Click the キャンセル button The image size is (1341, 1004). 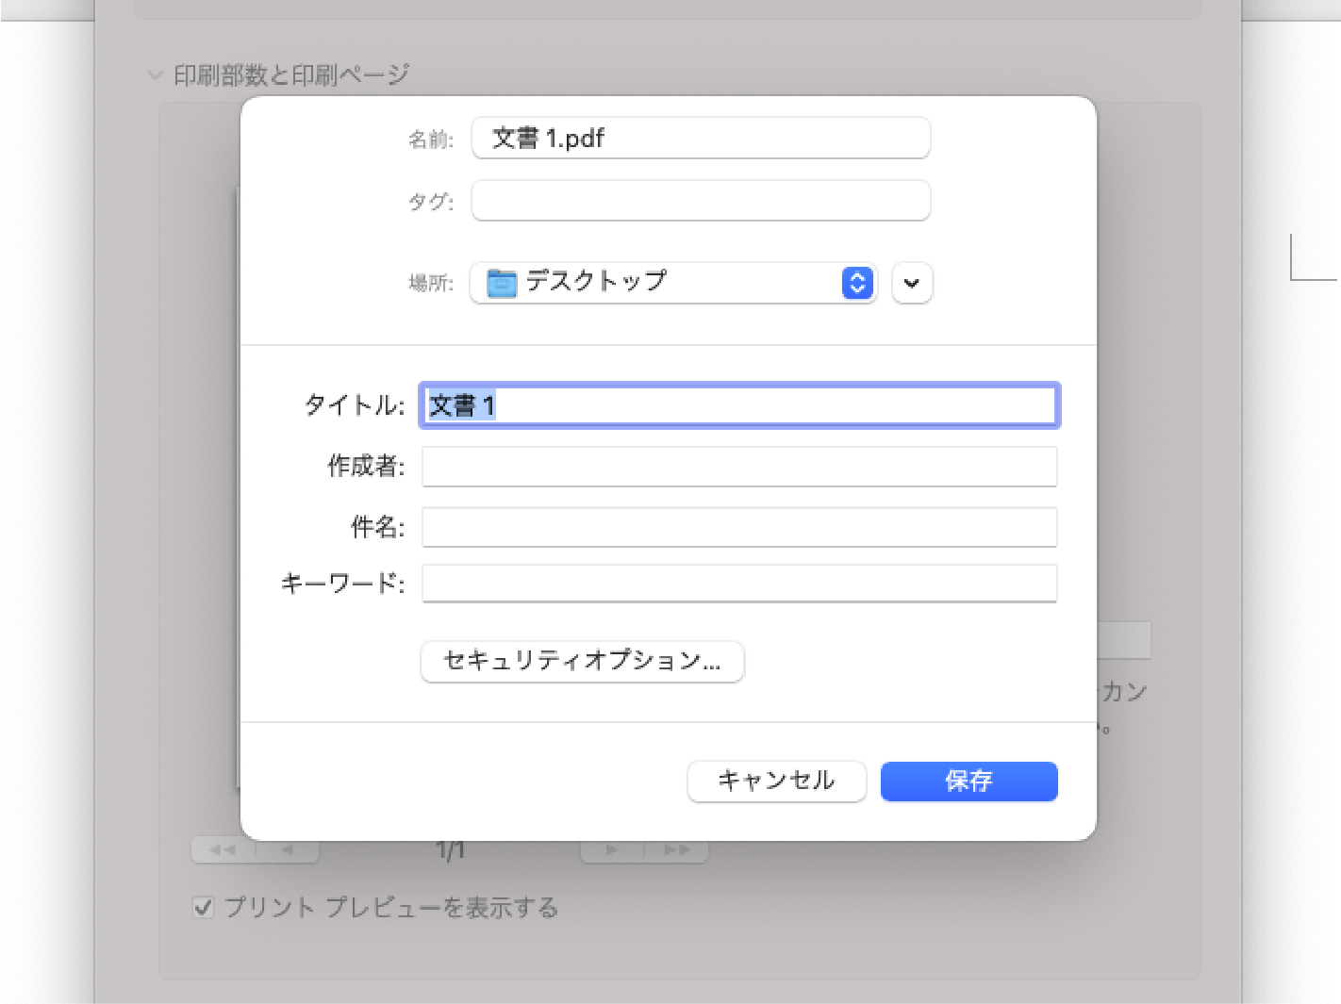777,781
